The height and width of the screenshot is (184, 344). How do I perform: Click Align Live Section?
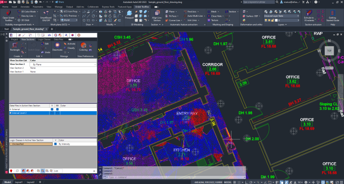click(x=157, y=16)
